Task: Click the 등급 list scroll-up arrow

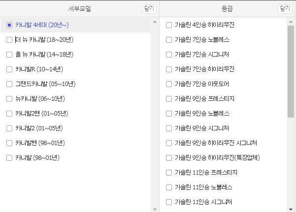Action: 291,22
